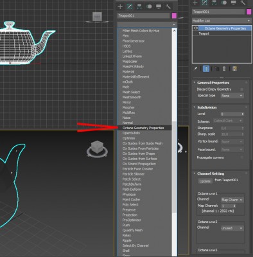The height and width of the screenshot is (257, 253).
Task: Click the magenta object color swatch
Action: [249, 12]
